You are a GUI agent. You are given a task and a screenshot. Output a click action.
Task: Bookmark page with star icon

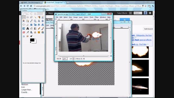click(145, 6)
